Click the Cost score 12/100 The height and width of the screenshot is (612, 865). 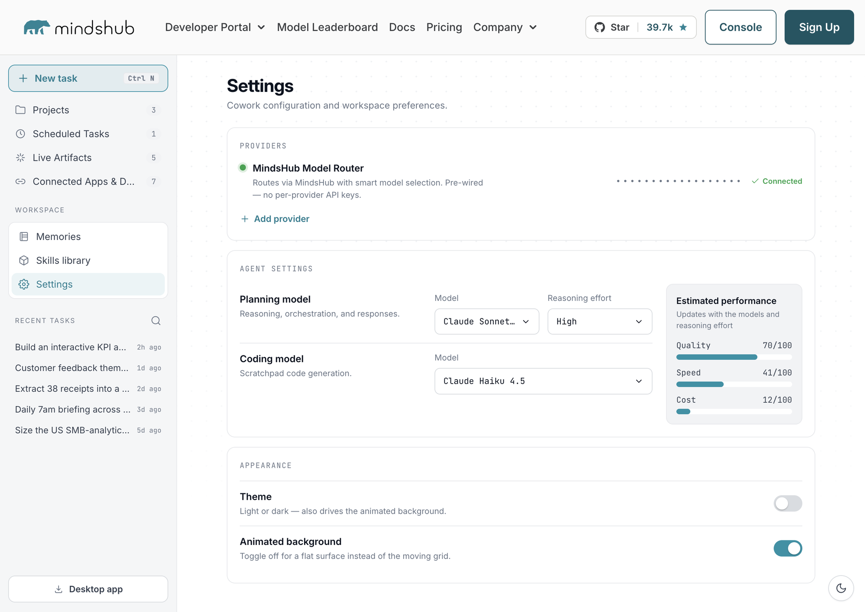[777, 400]
